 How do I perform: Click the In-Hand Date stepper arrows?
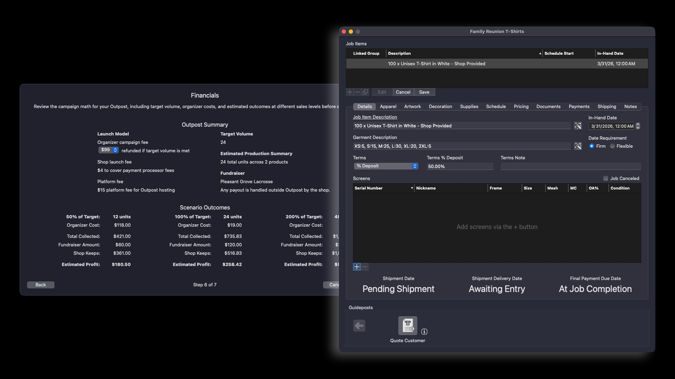point(638,126)
